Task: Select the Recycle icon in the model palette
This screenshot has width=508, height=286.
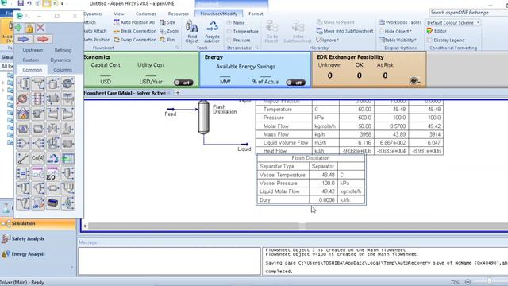Action: point(53,158)
